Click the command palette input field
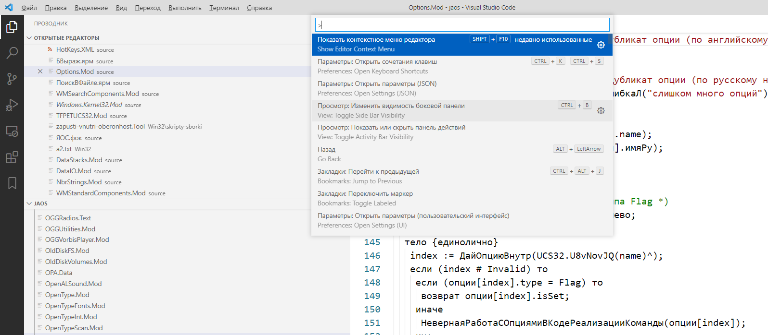This screenshot has width=768, height=335. [x=462, y=25]
